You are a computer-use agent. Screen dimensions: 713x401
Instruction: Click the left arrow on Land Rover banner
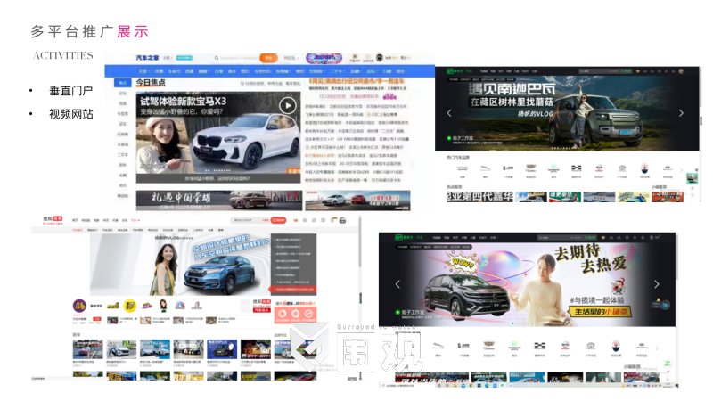[449, 113]
